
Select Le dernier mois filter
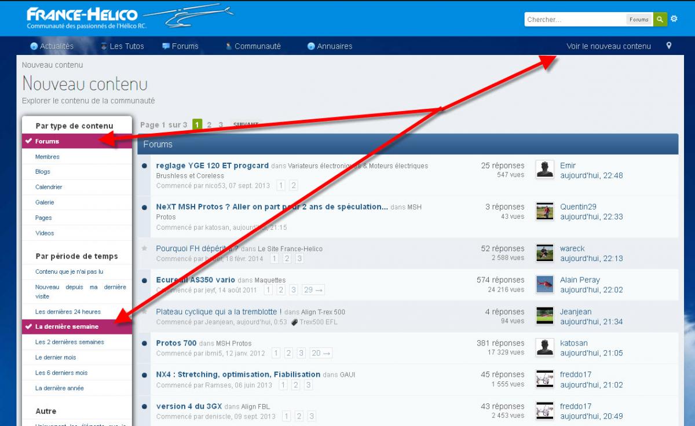coord(77,357)
